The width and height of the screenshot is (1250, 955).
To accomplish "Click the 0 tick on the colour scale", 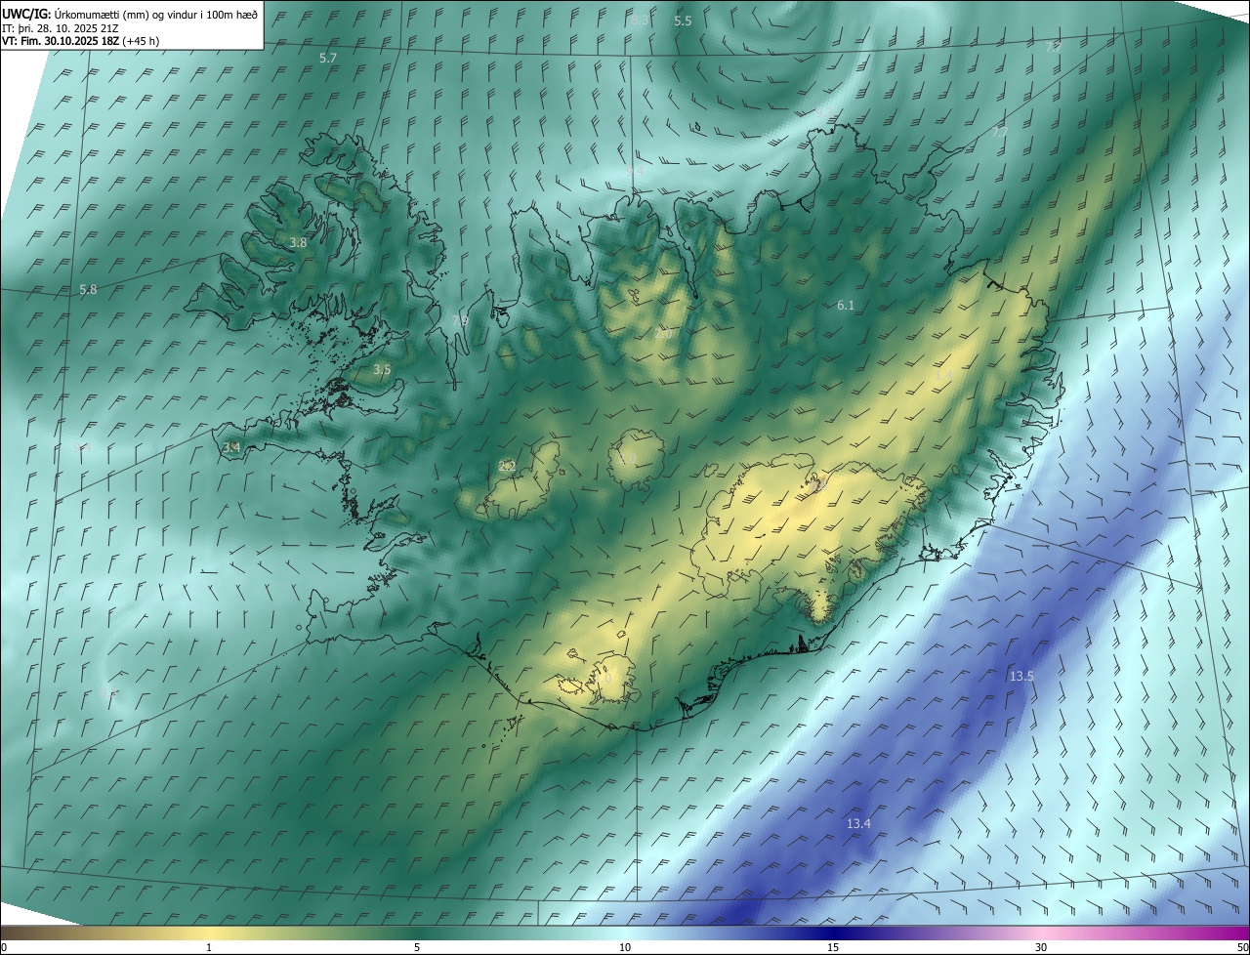I will [4, 948].
